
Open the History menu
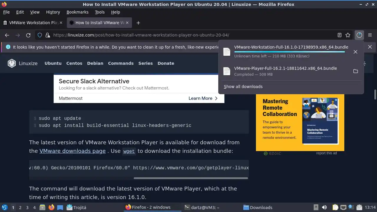[53, 12]
